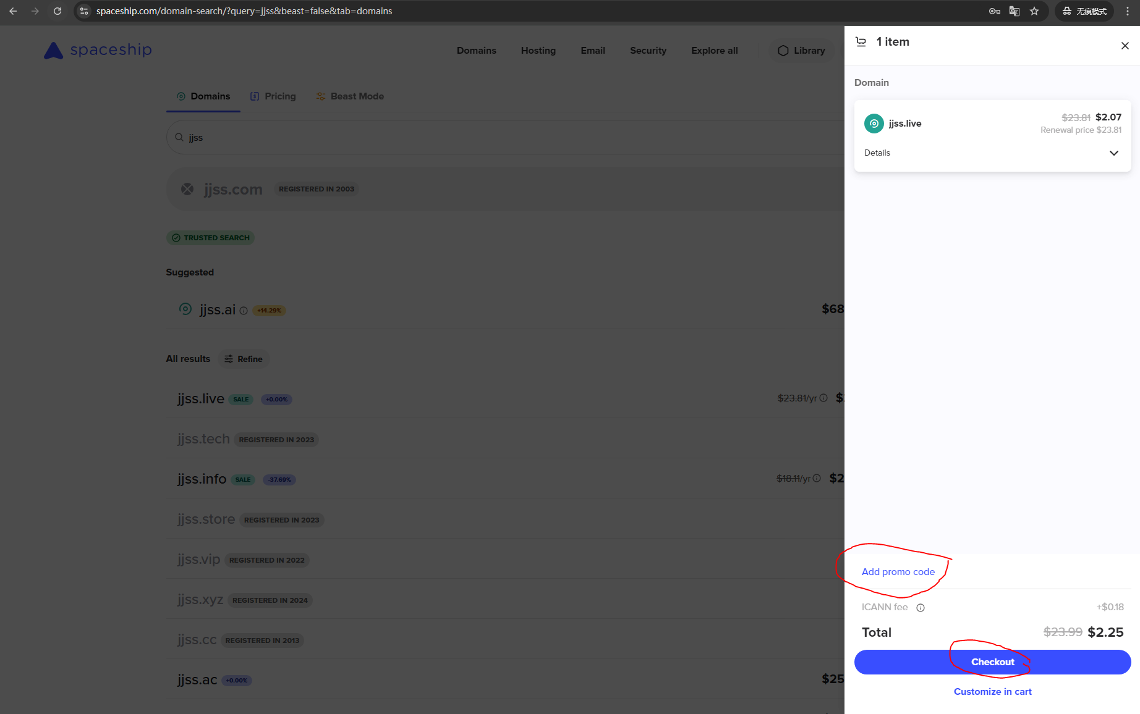
Task: Open the Hosting menu
Action: click(x=538, y=51)
